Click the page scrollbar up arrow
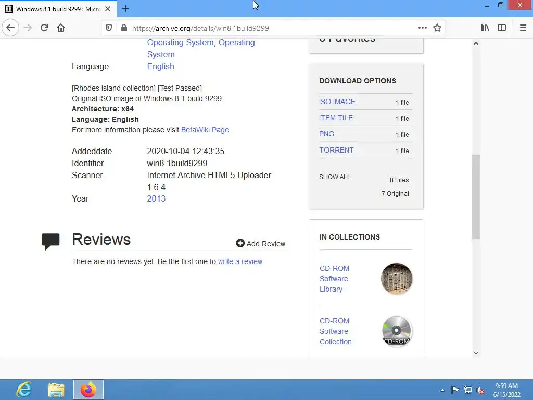This screenshot has height=400, width=533. pos(476,43)
